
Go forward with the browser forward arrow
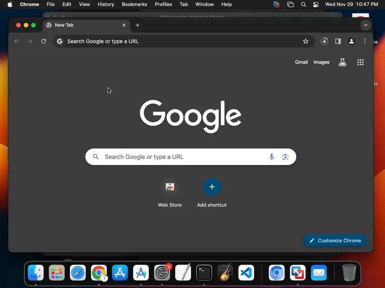[x=30, y=41]
